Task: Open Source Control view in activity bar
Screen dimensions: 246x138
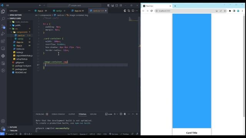Action: click(x=3, y=26)
